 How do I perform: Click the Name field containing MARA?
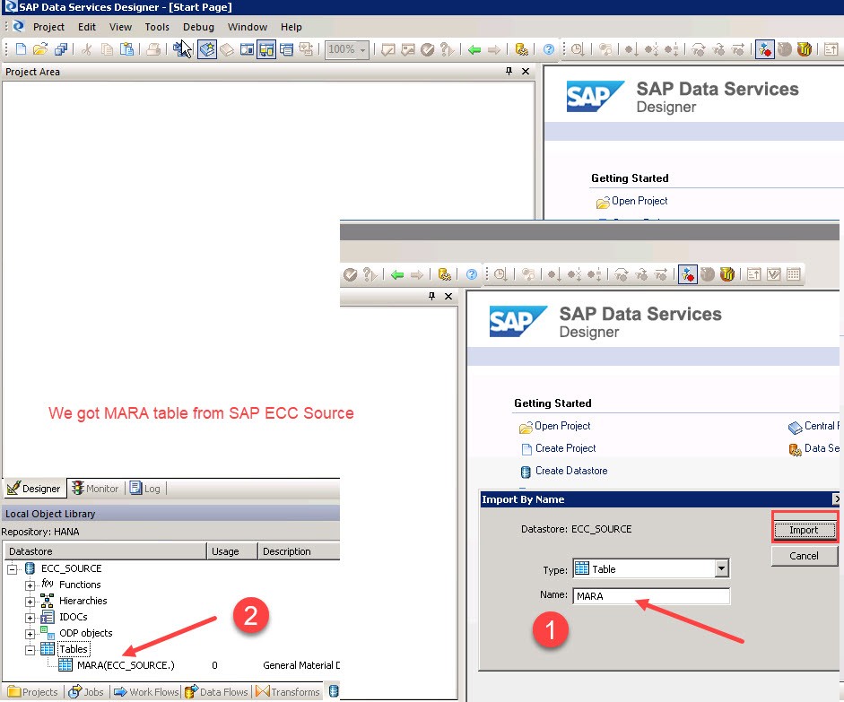(x=651, y=596)
